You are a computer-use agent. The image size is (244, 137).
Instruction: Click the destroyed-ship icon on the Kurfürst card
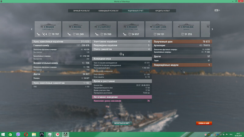[x=97, y=34]
